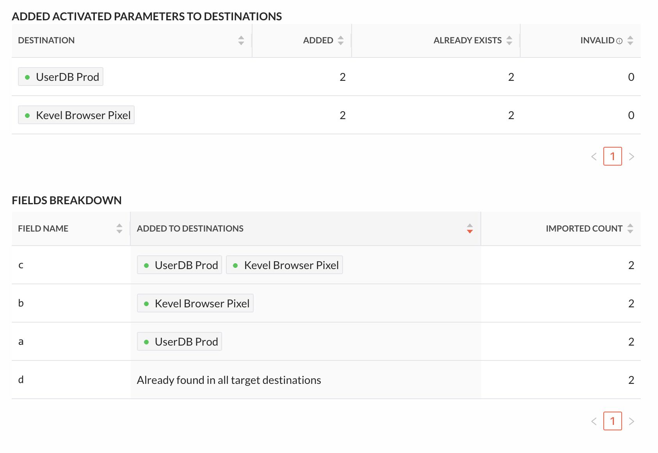Sort by the Invalid column sort arrows

click(630, 40)
